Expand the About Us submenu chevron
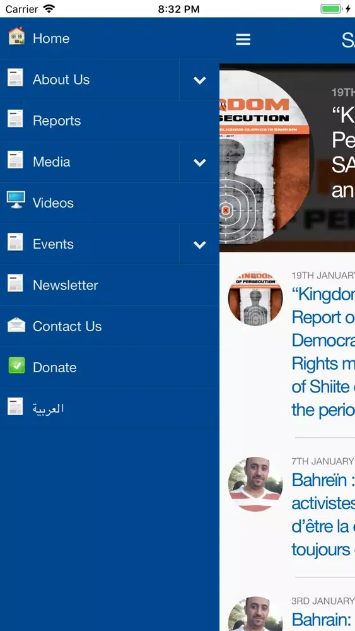This screenshot has width=355, height=631. click(x=200, y=80)
